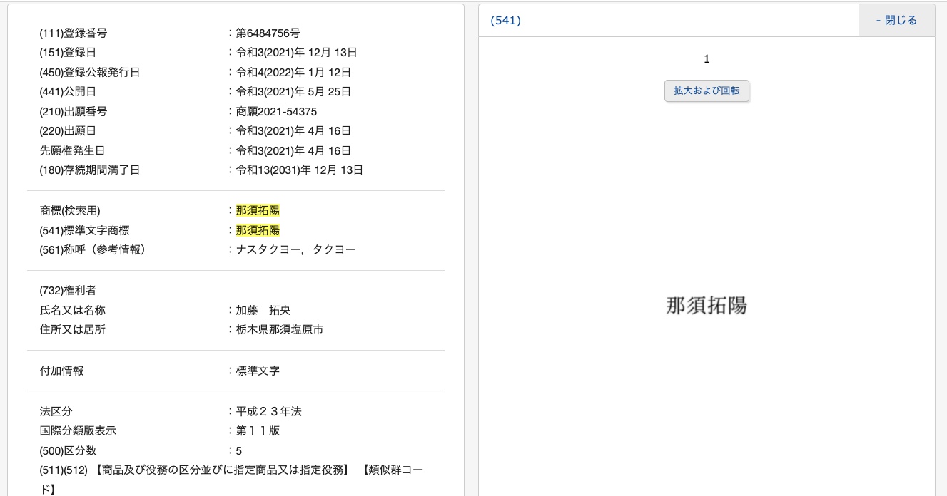
Task: Select owner name 加藤 拓央
Action: [263, 310]
